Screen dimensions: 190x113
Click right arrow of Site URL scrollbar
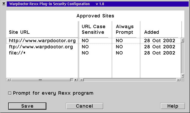coord(76,80)
